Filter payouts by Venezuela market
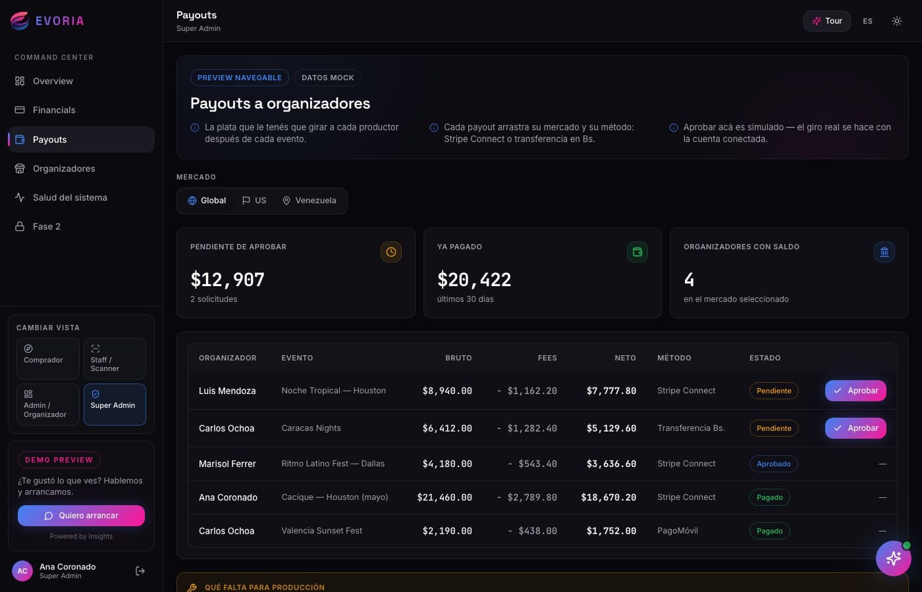This screenshot has height=592, width=922. click(310, 201)
